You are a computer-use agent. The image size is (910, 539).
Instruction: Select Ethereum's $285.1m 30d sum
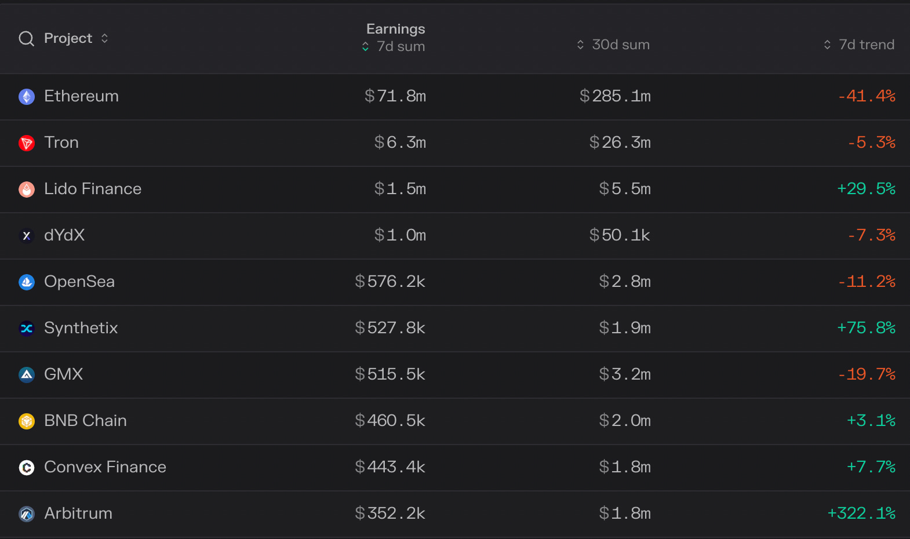[x=615, y=96]
